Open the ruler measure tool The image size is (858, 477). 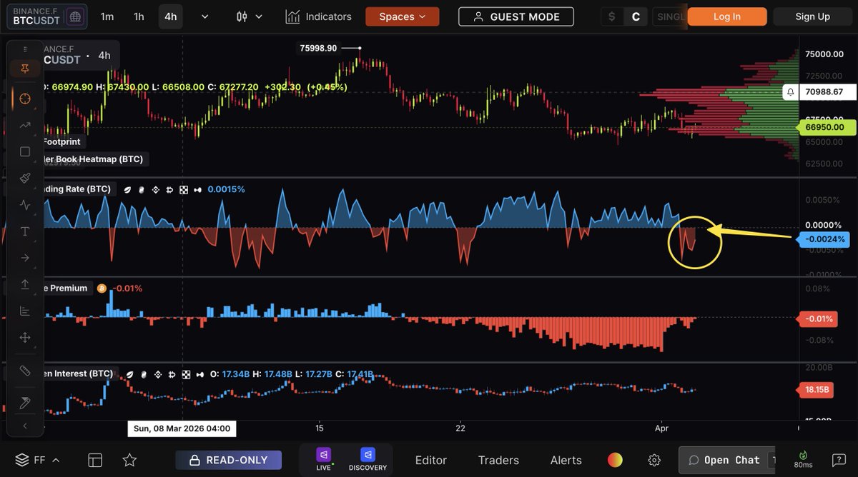(x=25, y=371)
